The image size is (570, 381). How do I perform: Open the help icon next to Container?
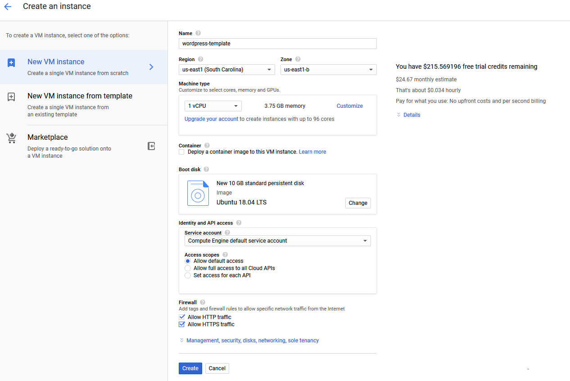click(x=207, y=146)
